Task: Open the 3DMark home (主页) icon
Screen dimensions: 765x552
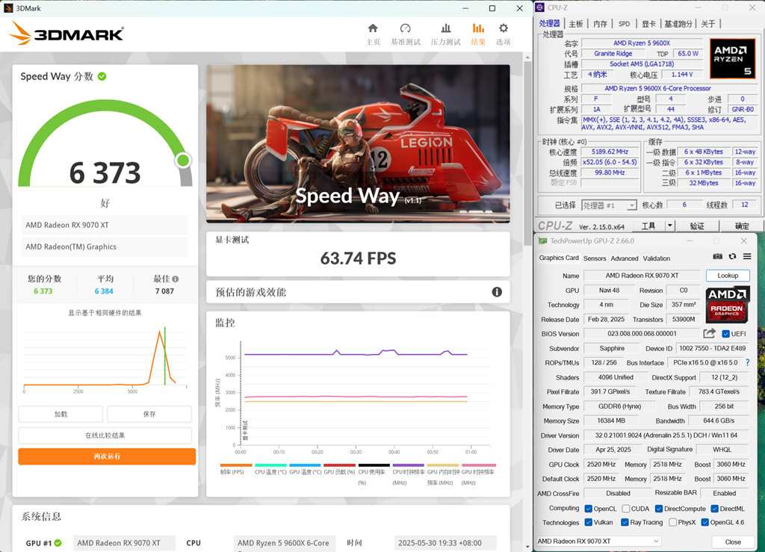Action: point(373,28)
